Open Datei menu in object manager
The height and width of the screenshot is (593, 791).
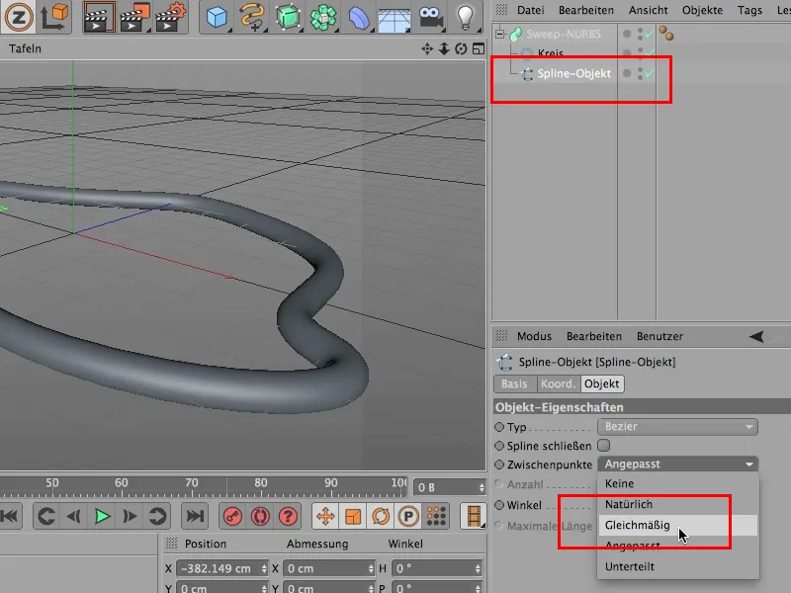[531, 10]
